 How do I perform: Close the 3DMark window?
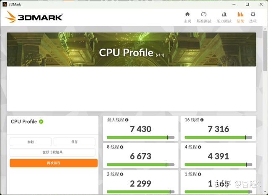tap(261, 4)
